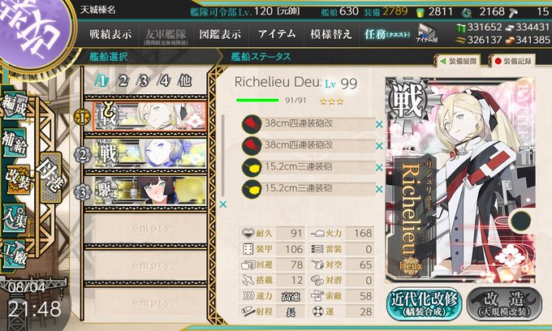This screenshot has height=331, width=552.
Task: Expand the 装備展開 equipment preset tab
Action: click(x=457, y=61)
